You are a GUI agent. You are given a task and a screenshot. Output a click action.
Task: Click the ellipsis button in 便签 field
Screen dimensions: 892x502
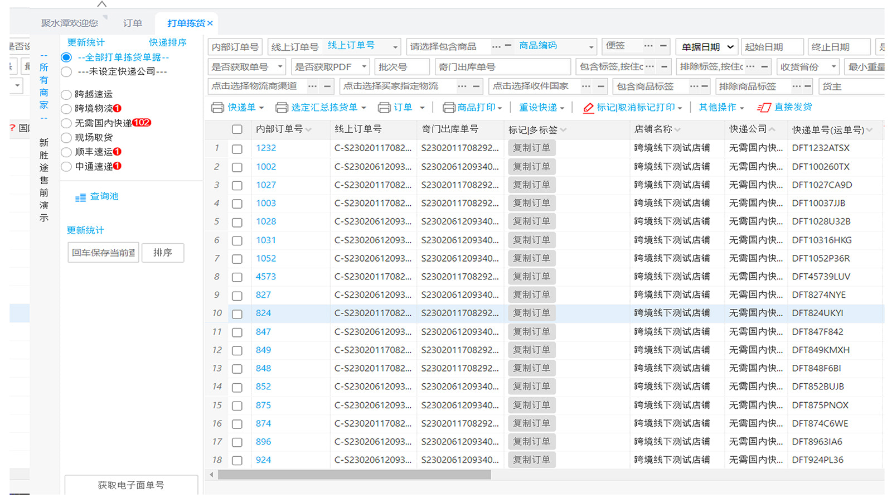tap(648, 46)
